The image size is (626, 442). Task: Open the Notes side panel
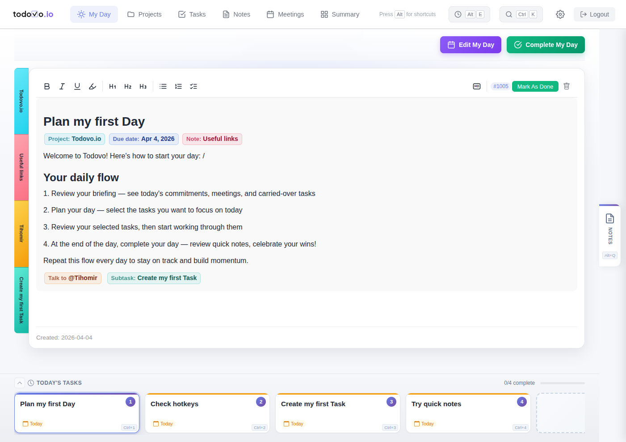(610, 235)
